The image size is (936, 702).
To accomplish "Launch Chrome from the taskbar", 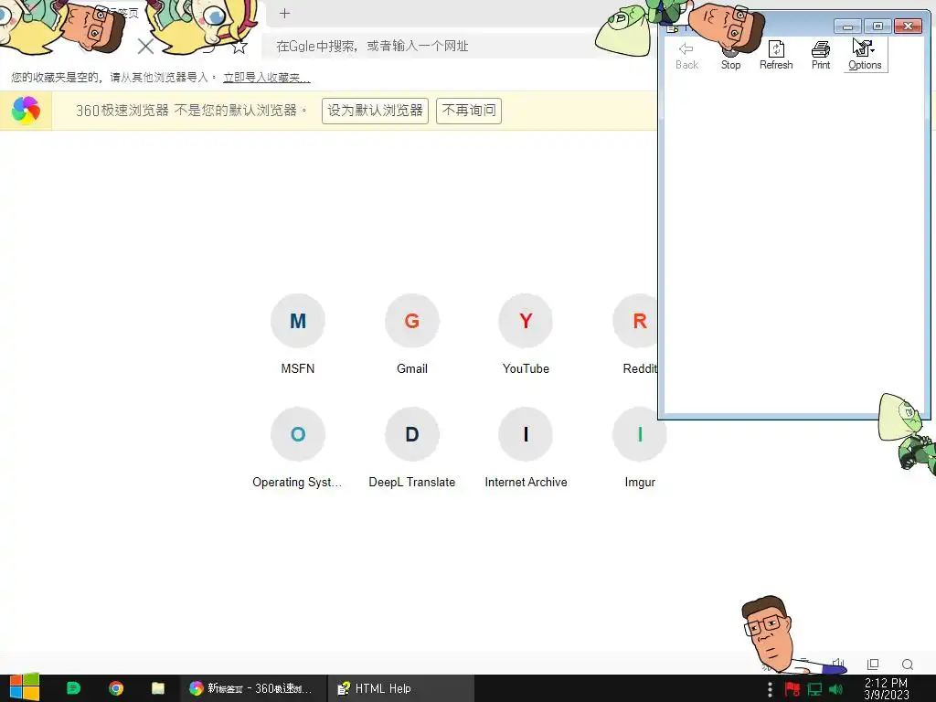I will click(x=116, y=688).
